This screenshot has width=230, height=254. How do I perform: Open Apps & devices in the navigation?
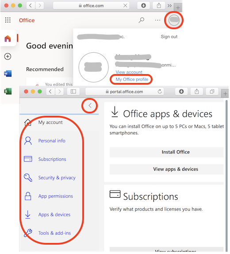pos(54,215)
